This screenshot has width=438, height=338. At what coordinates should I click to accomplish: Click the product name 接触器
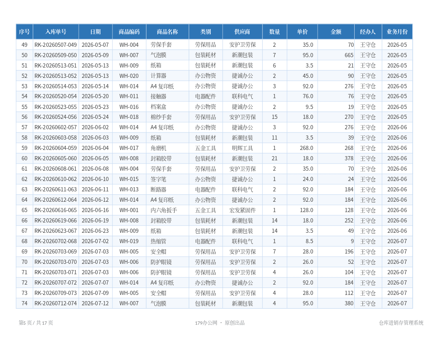(158, 97)
